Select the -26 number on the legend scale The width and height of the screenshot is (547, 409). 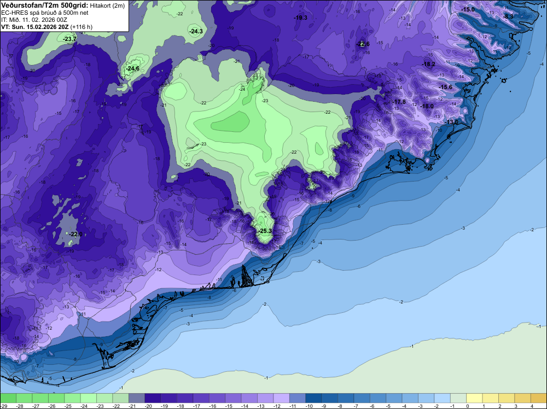coord(52,406)
